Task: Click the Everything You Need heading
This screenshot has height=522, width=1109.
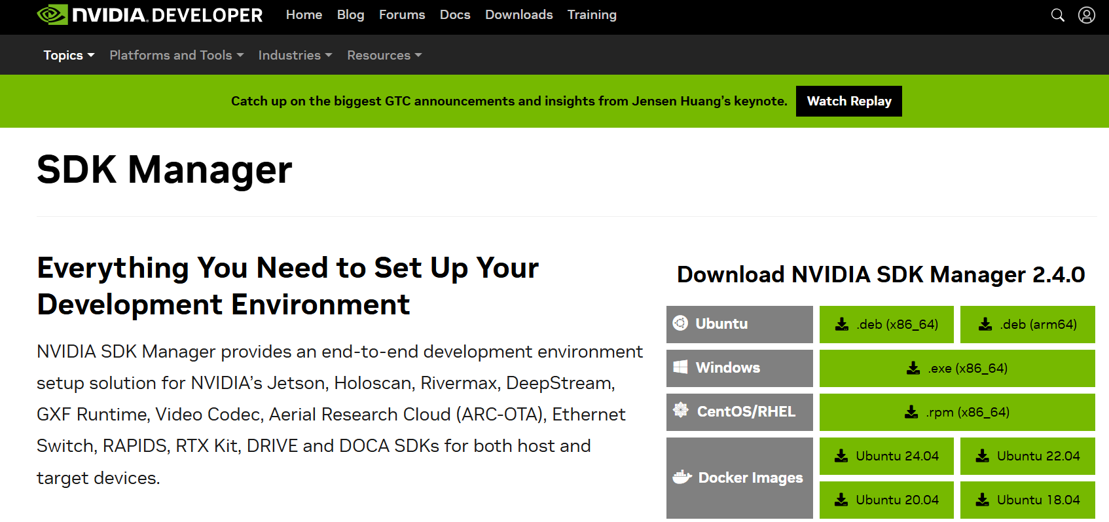Action: 287,286
